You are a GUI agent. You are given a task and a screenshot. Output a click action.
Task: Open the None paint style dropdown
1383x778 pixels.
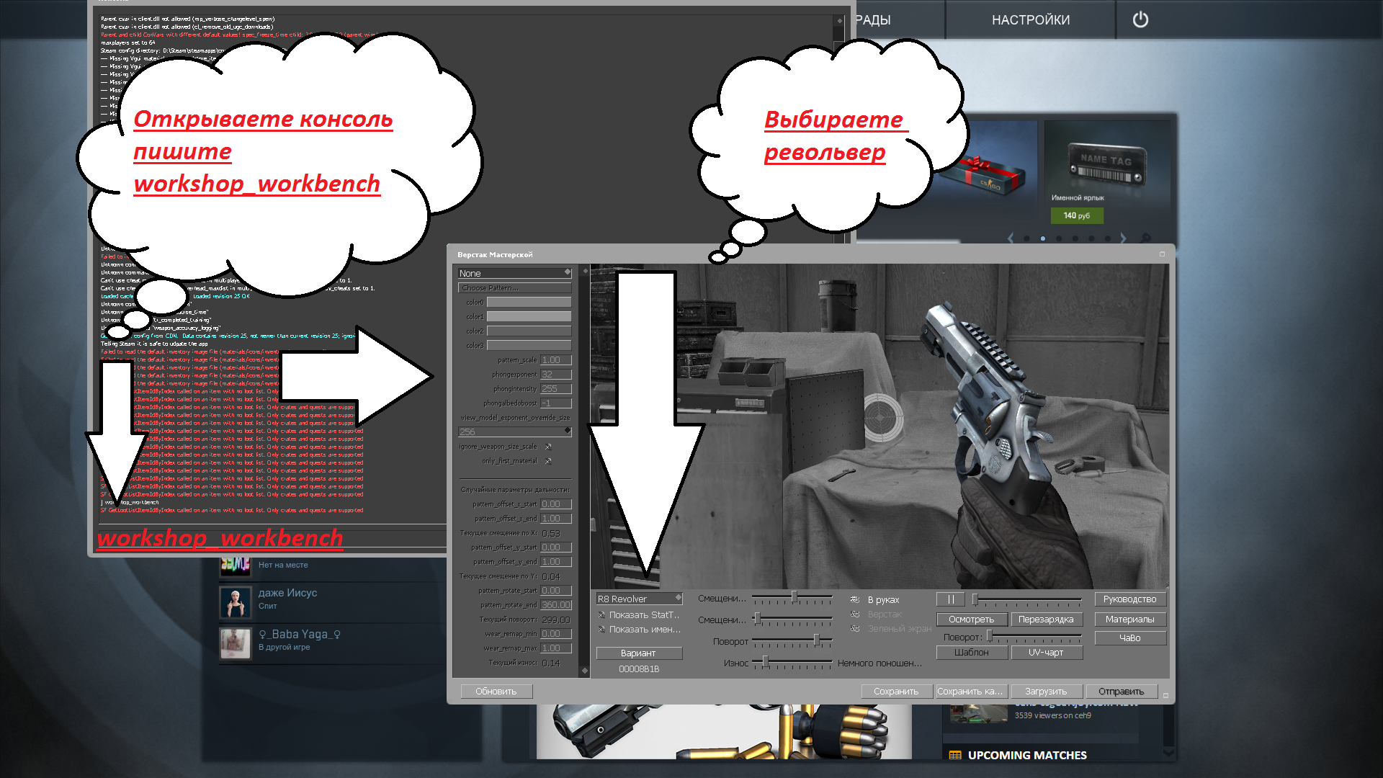tap(514, 273)
